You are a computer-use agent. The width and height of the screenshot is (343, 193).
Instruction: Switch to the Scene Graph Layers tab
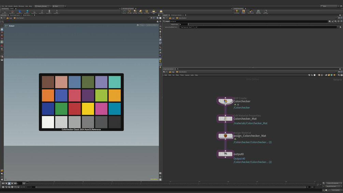15,15
